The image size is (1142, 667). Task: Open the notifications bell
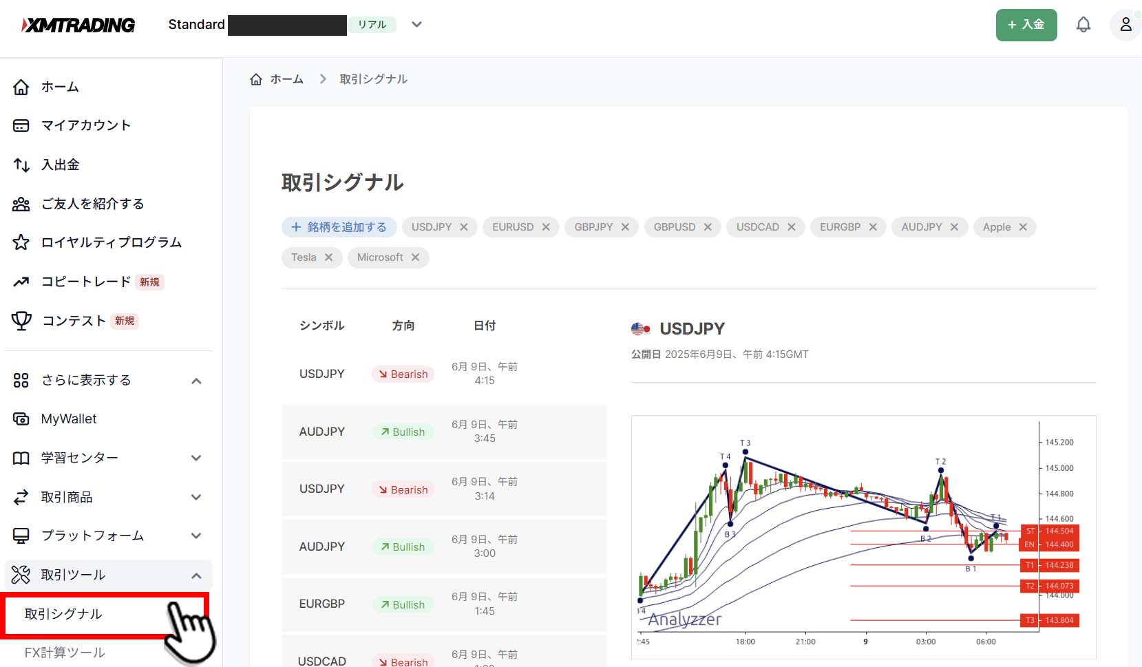point(1083,25)
